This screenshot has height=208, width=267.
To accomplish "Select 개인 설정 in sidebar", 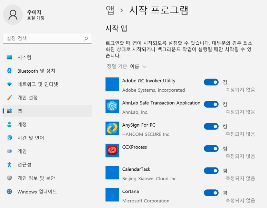I will (x=47, y=98).
